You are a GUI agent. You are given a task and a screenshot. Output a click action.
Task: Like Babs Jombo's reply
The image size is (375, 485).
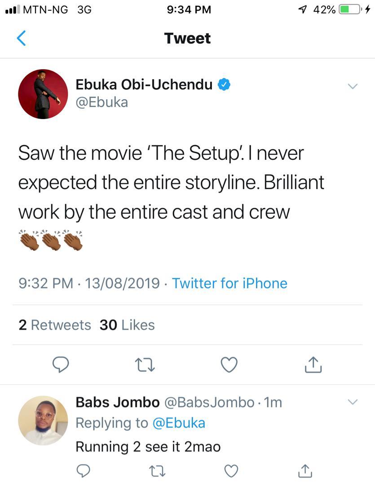click(x=231, y=470)
